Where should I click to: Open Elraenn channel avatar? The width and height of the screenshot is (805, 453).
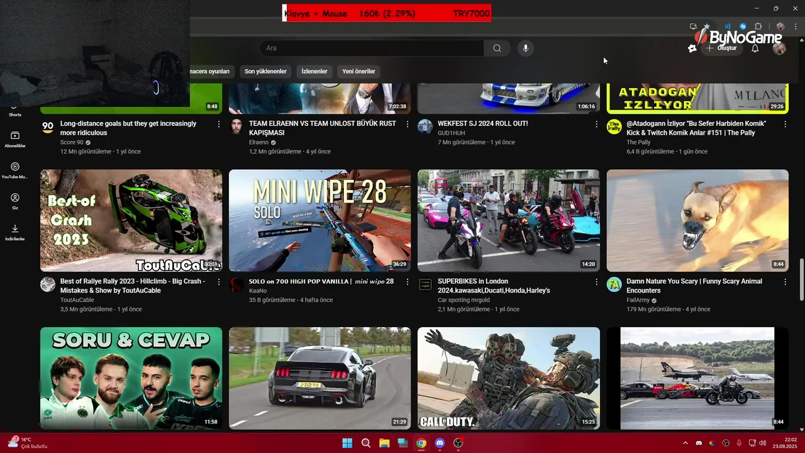(x=236, y=126)
